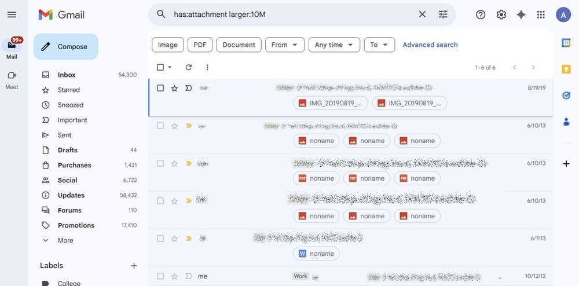The width and height of the screenshot is (579, 286).
Task: Click the 1–6 of 6 counter
Action: click(485, 68)
